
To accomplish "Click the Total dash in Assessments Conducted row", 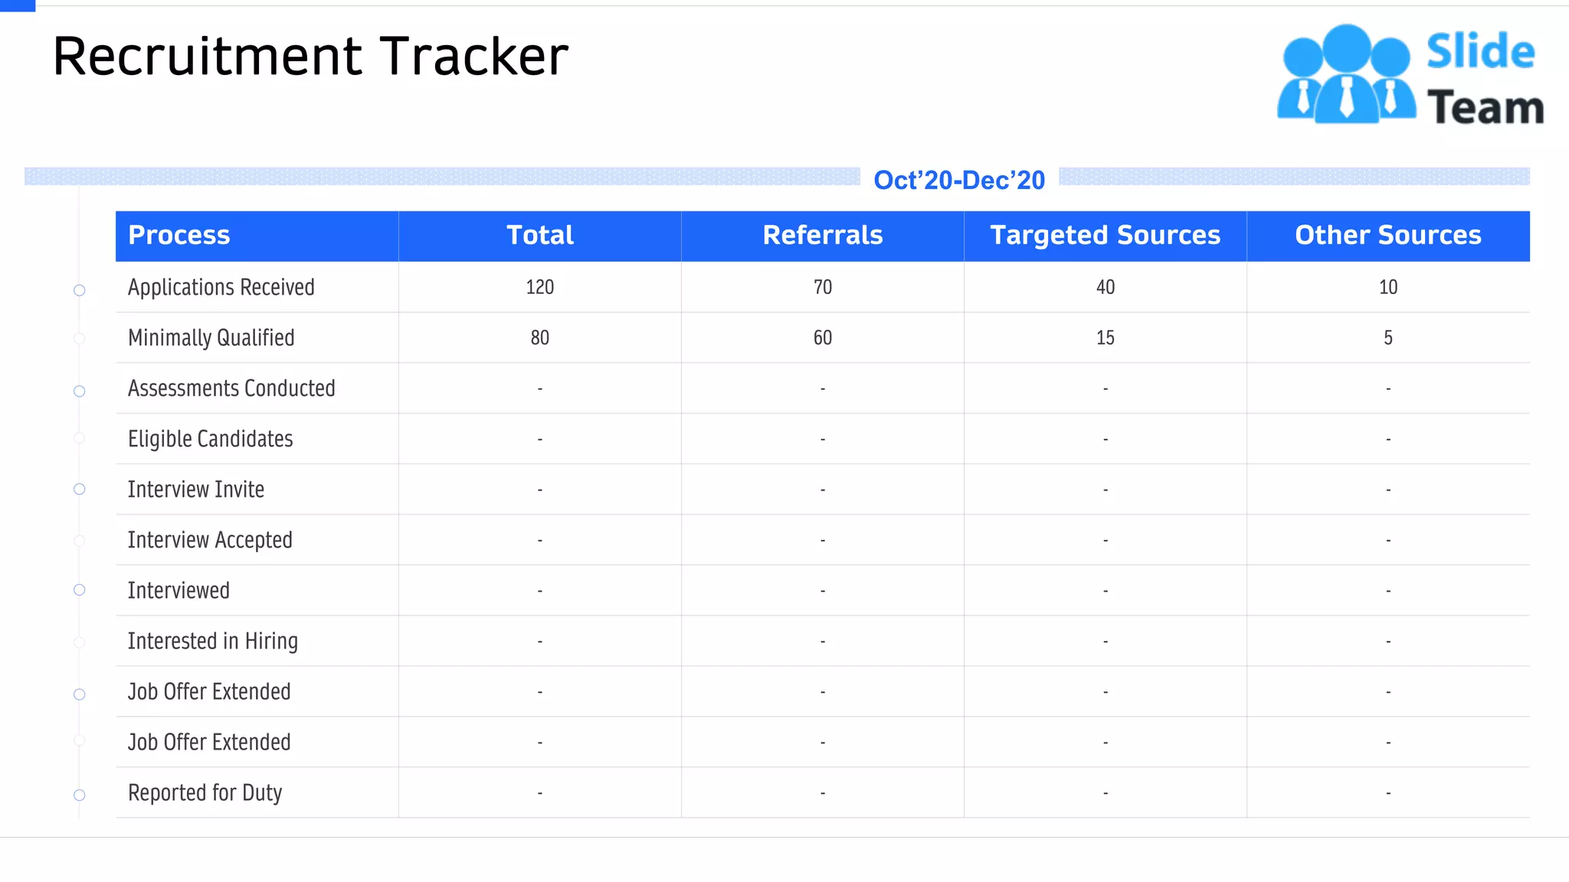I will point(540,389).
